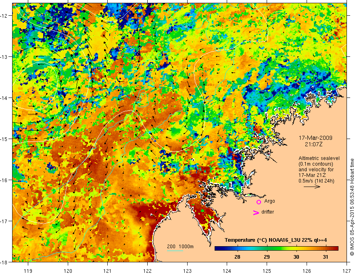Click latitude axis label -13
Image resolution: width=355 pixels, height=274 pixels.
tap(4, 57)
